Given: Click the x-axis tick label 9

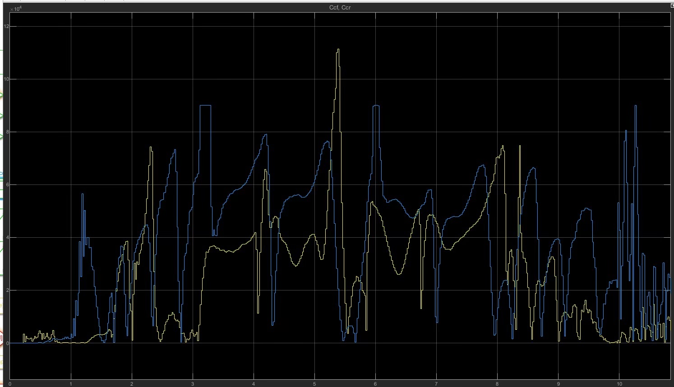Looking at the screenshot, I should [559, 384].
